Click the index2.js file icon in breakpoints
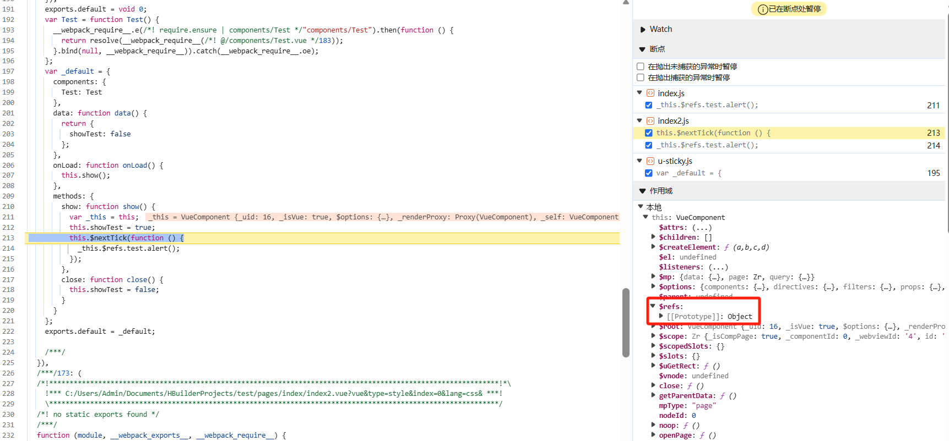949x441 pixels. click(x=650, y=121)
